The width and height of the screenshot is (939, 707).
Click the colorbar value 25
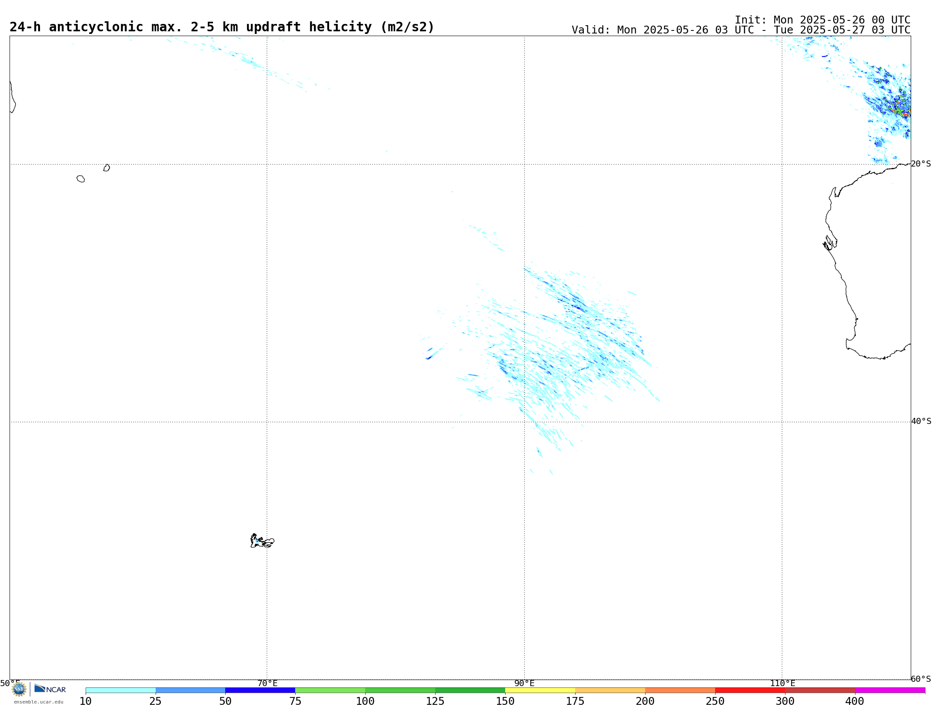coord(156,701)
